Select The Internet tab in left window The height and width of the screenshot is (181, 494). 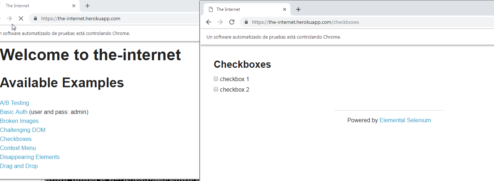click(x=33, y=6)
